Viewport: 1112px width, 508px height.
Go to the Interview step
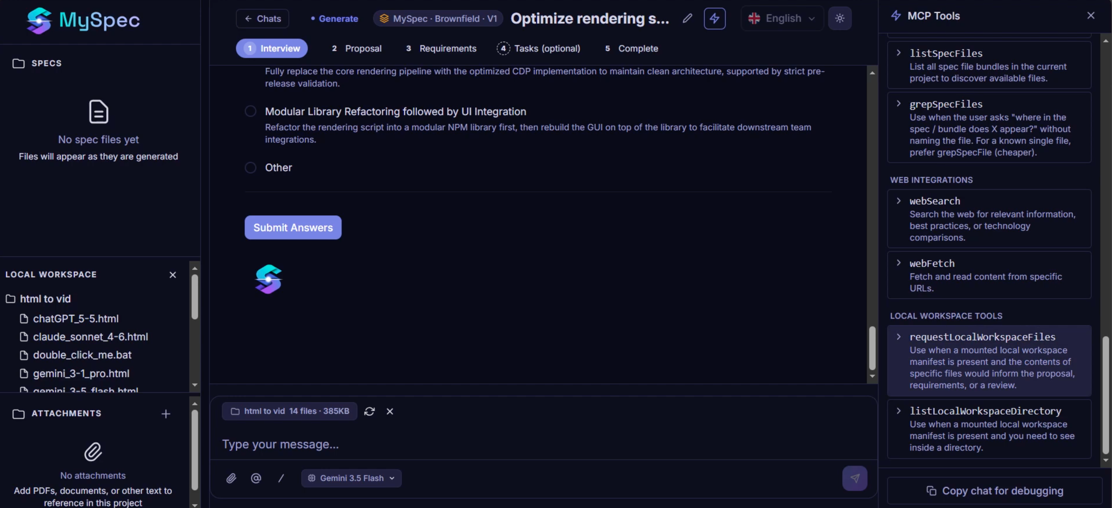tap(272, 48)
